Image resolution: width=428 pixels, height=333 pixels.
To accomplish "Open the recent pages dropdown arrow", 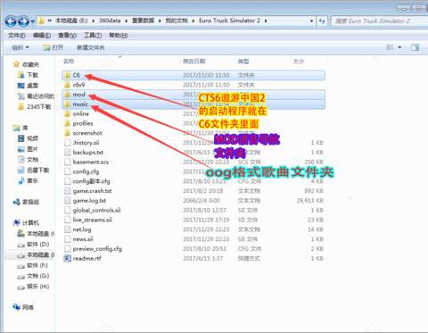I will tap(33, 21).
